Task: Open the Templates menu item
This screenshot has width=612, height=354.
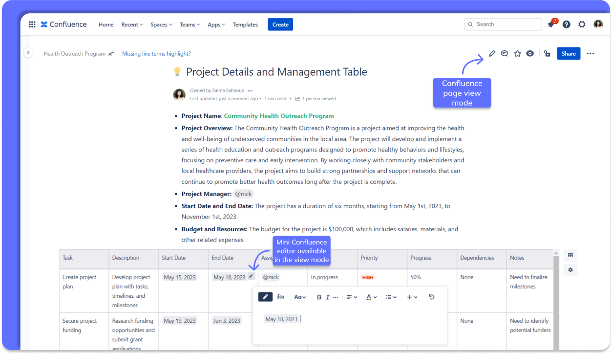Action: (245, 24)
